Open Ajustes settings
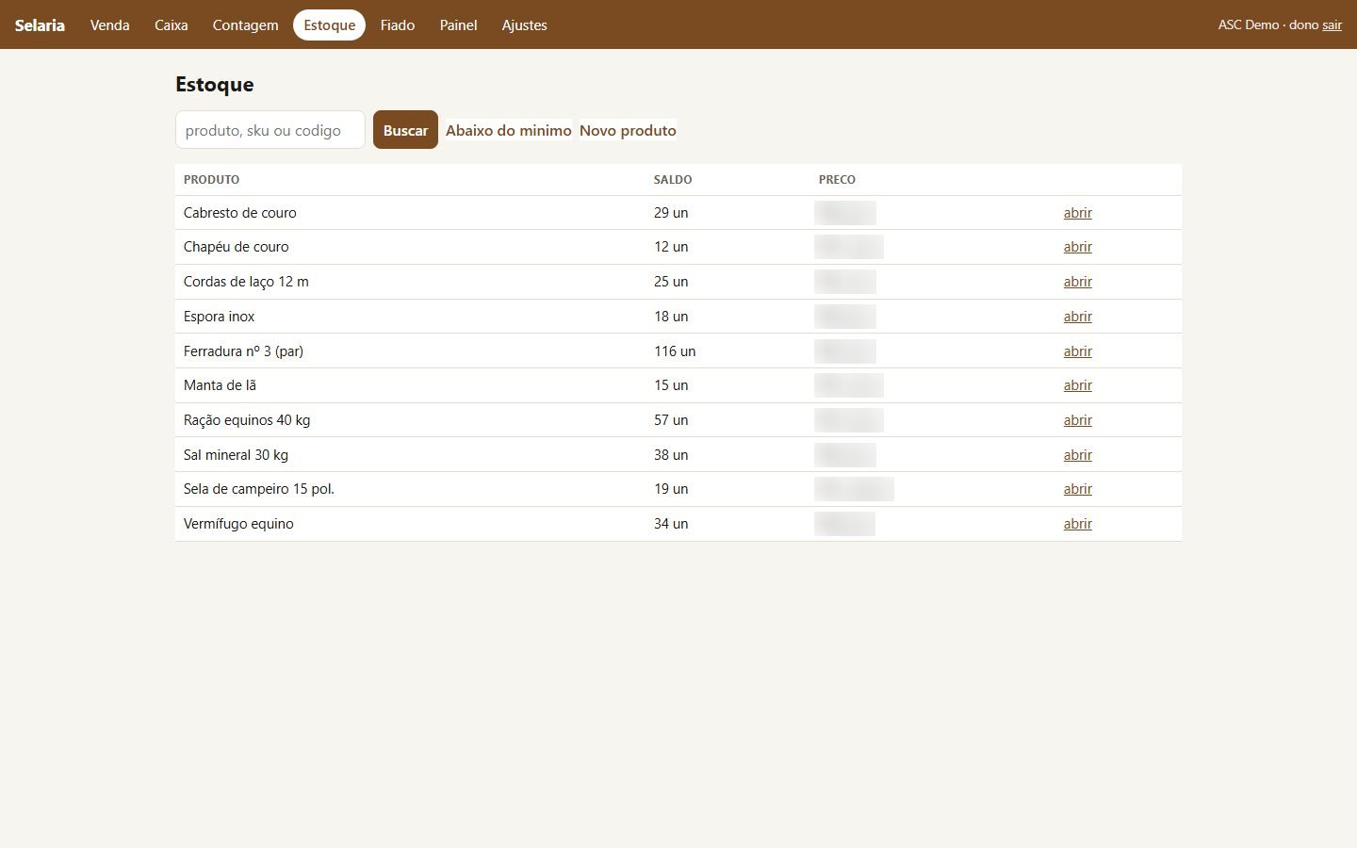This screenshot has width=1357, height=848. tap(525, 25)
